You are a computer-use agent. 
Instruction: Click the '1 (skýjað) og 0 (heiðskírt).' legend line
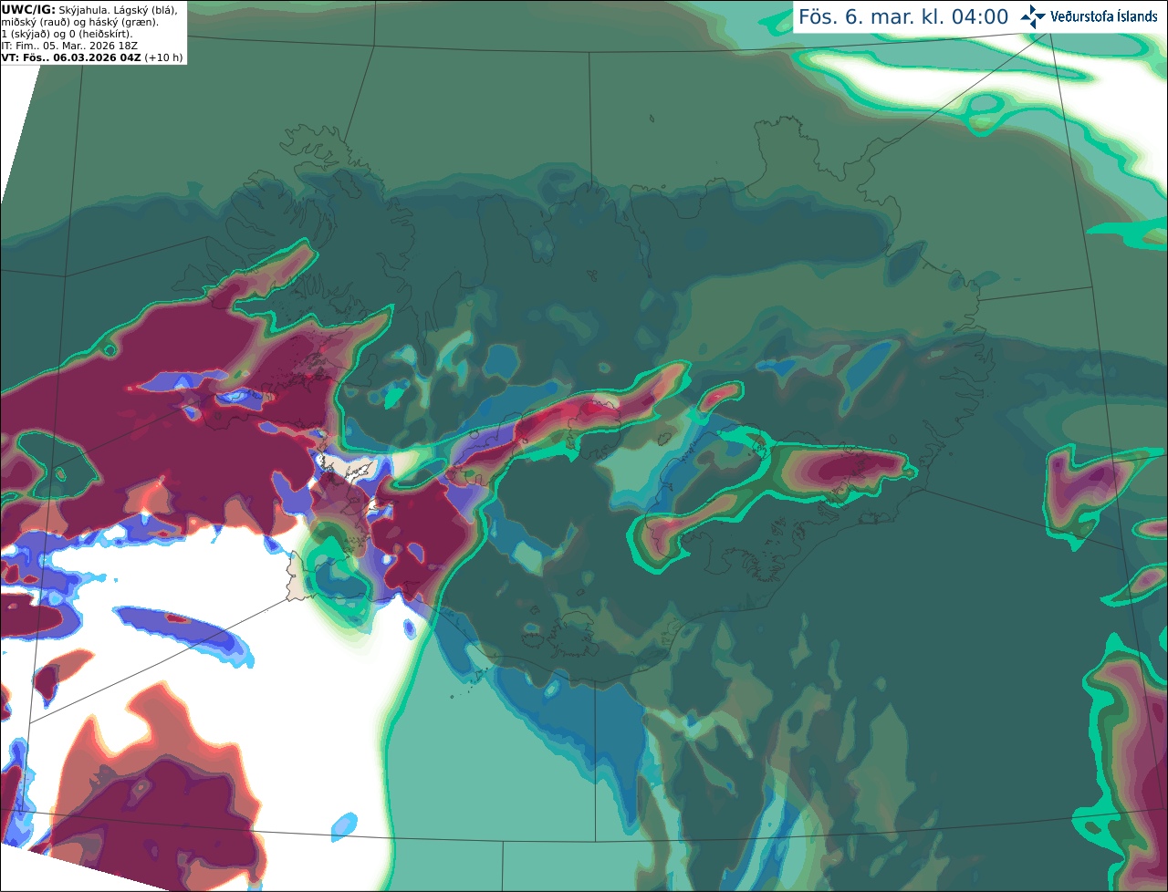67,34
